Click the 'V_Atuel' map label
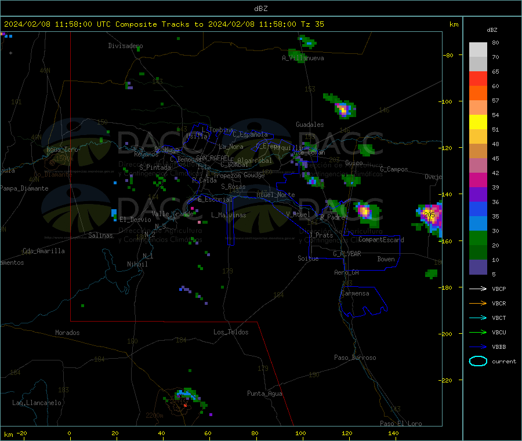Screen dimensions: 522x441 pos(298,214)
